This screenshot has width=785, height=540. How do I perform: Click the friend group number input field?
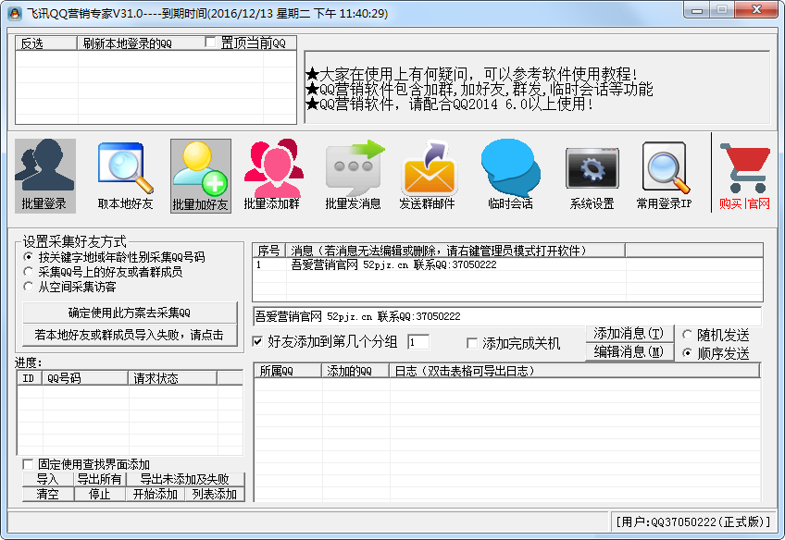coord(417,342)
